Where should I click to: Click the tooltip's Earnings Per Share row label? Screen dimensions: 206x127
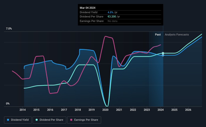pos(92,21)
